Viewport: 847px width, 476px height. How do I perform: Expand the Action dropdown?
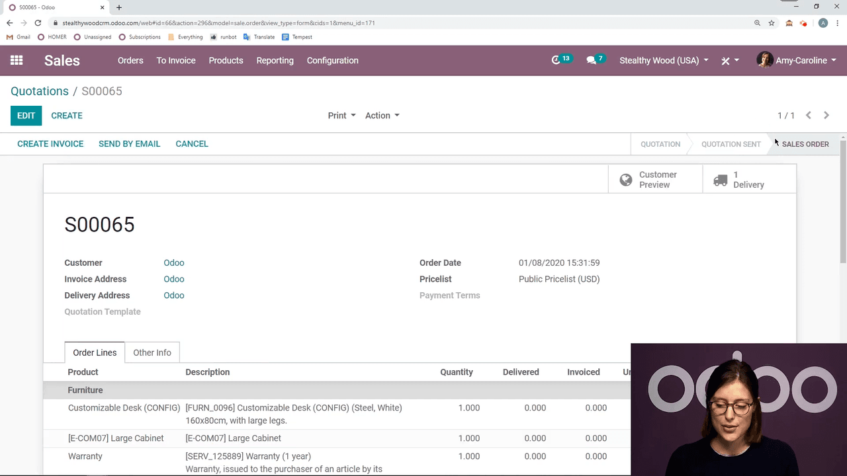coord(382,116)
